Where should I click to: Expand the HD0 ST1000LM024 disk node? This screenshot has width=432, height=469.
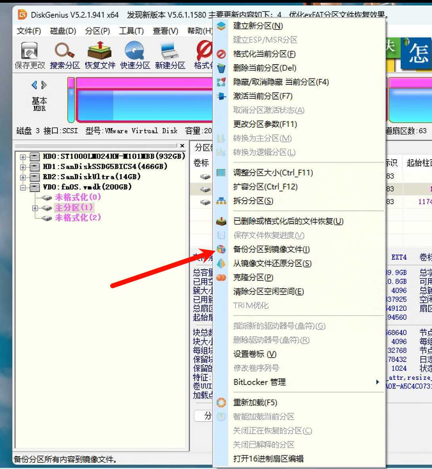23,157
